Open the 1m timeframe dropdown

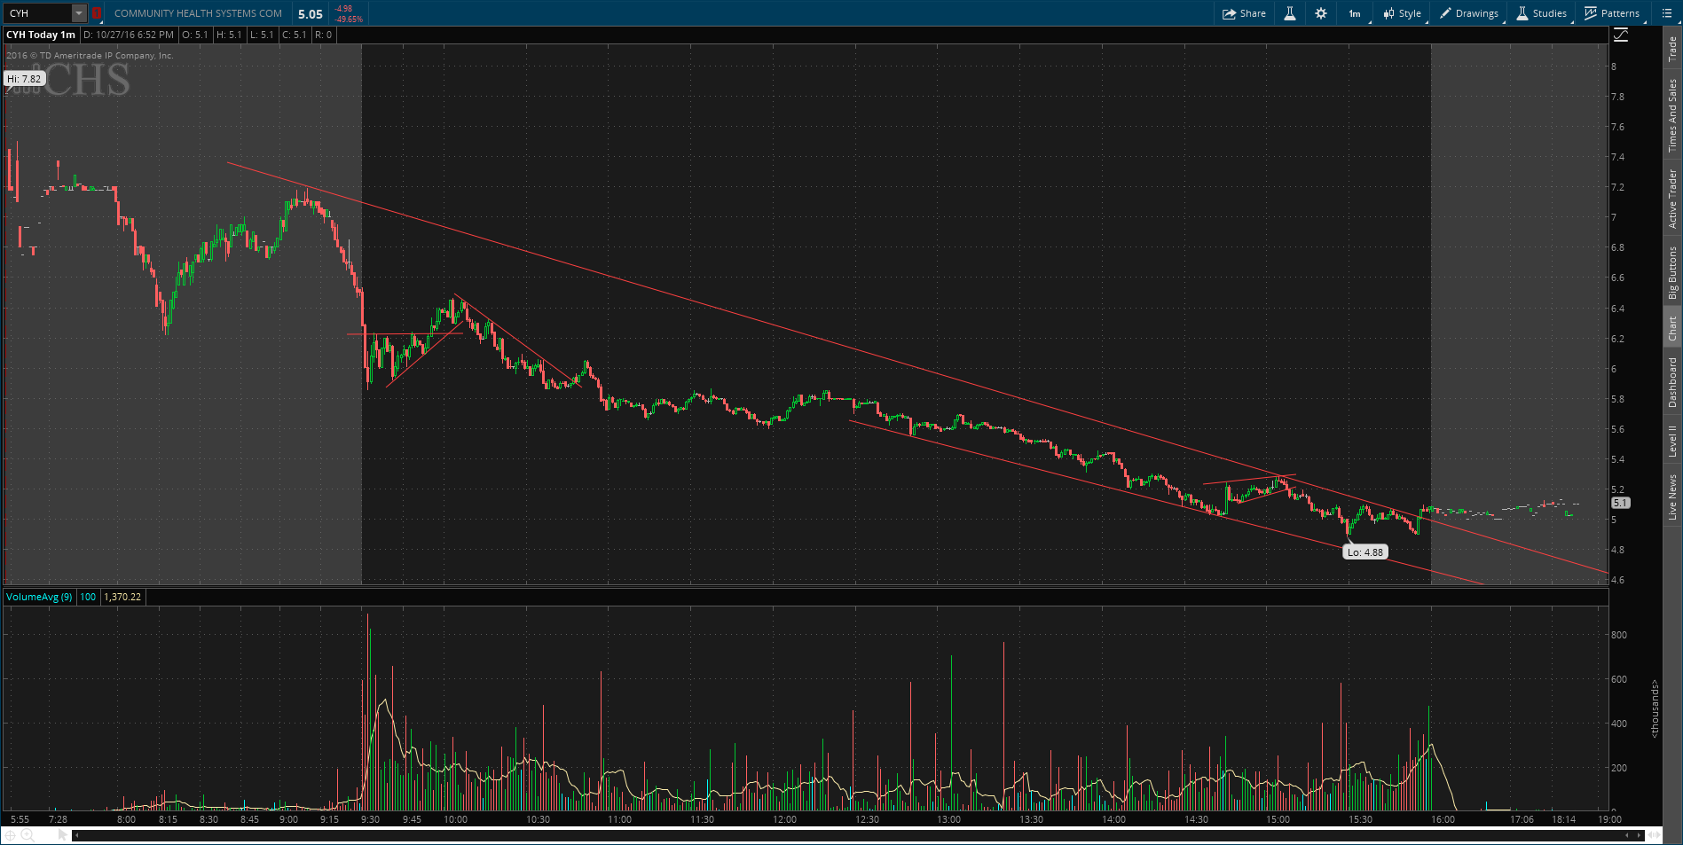(1355, 13)
